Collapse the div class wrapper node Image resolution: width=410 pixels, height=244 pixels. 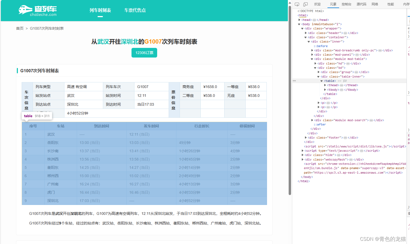[303, 28]
